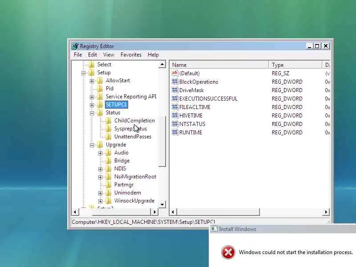The width and height of the screenshot is (356, 267).
Task: Click the NTSTATUS DWORD icon
Action: point(175,124)
